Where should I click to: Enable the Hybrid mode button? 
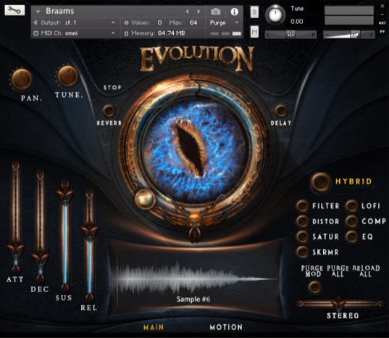point(320,182)
